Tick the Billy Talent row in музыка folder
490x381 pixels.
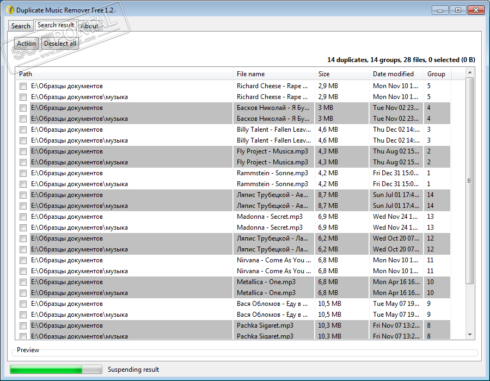click(23, 140)
